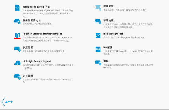Click the SmartCache license description text

coord(47,81)
